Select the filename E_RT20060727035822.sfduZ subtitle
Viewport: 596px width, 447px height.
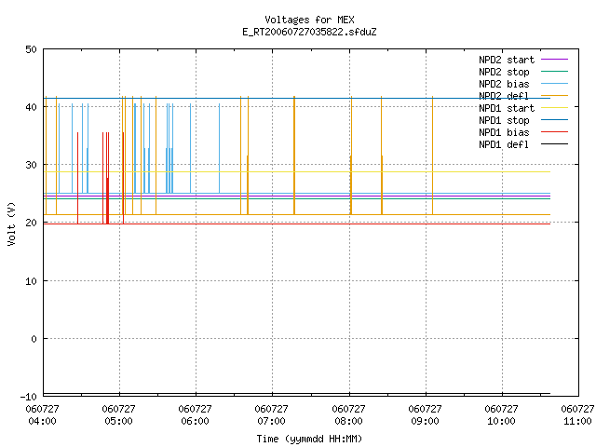tap(309, 32)
